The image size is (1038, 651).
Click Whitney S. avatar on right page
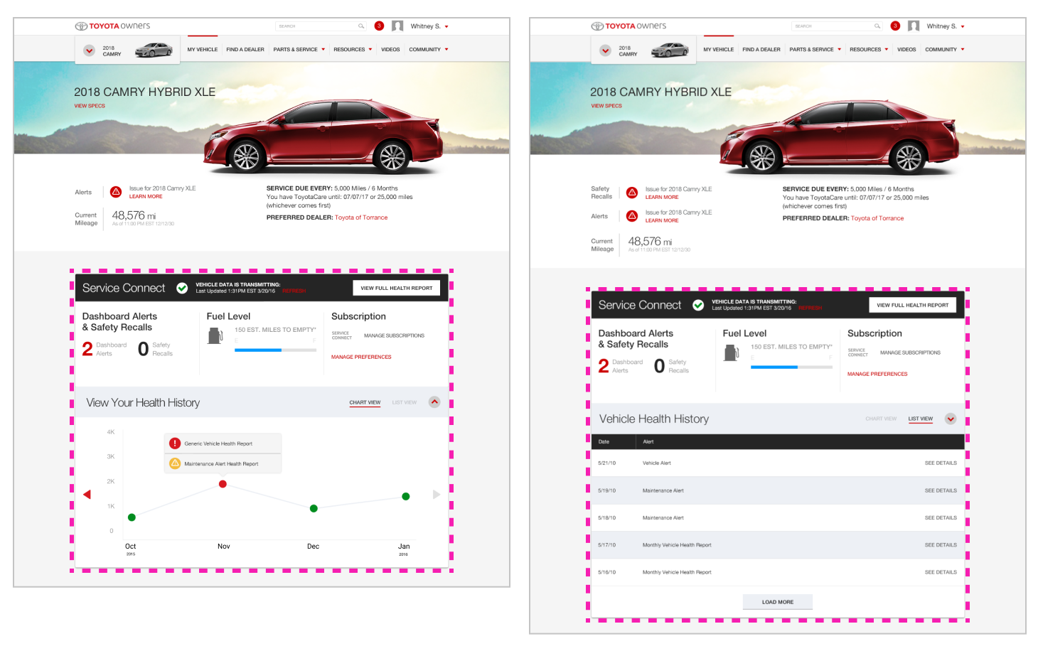point(914,26)
